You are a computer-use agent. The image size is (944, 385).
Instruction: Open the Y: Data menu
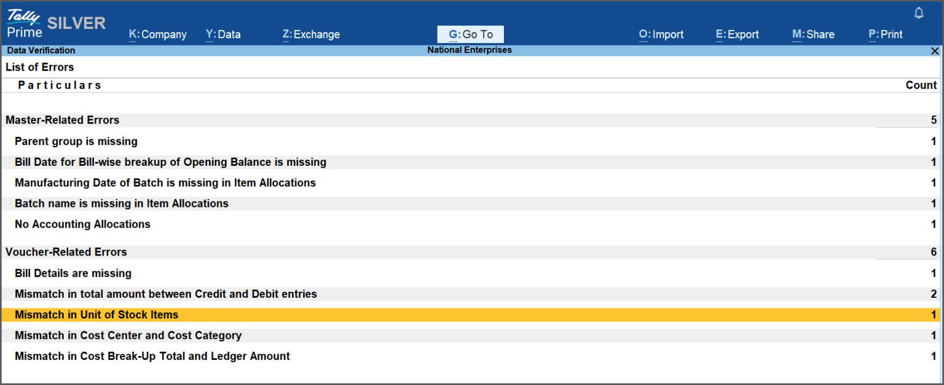click(x=222, y=34)
